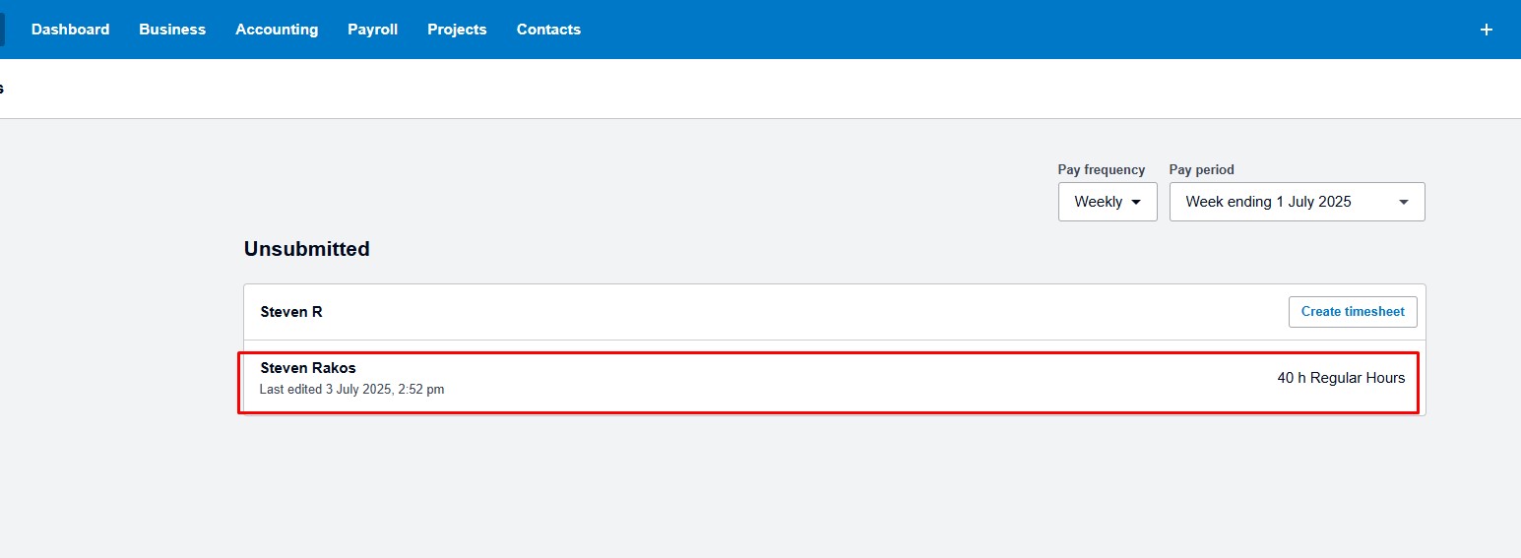This screenshot has height=558, width=1521.
Task: Open the Accounting menu
Action: pyautogui.click(x=277, y=30)
